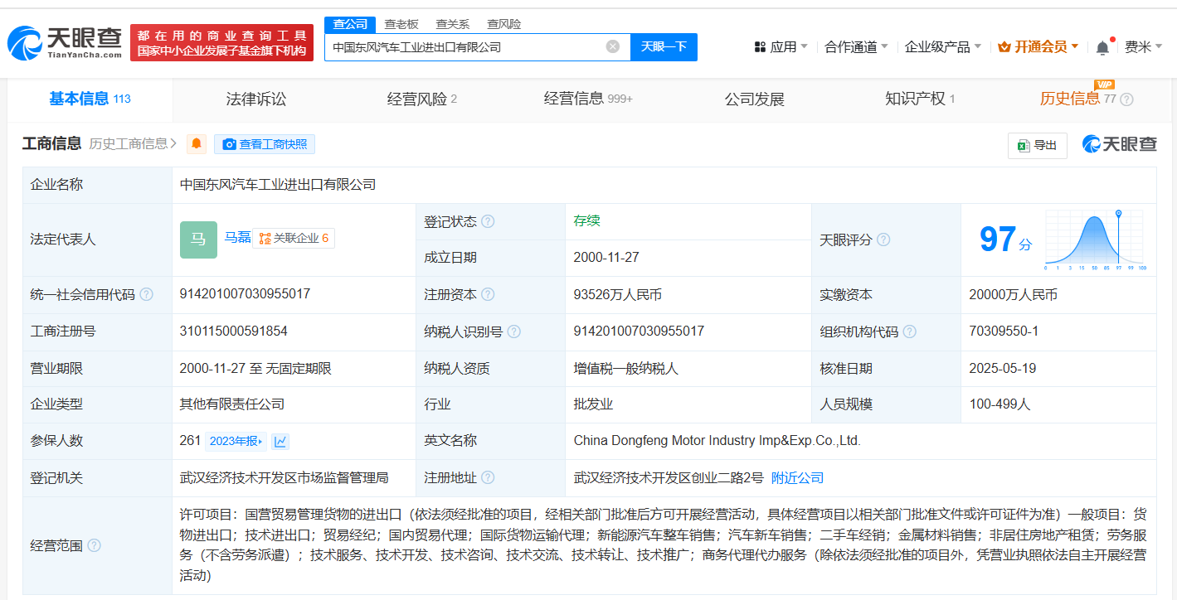This screenshot has width=1177, height=600.
Task: Expand the 企业级产品 menu
Action: 942,47
